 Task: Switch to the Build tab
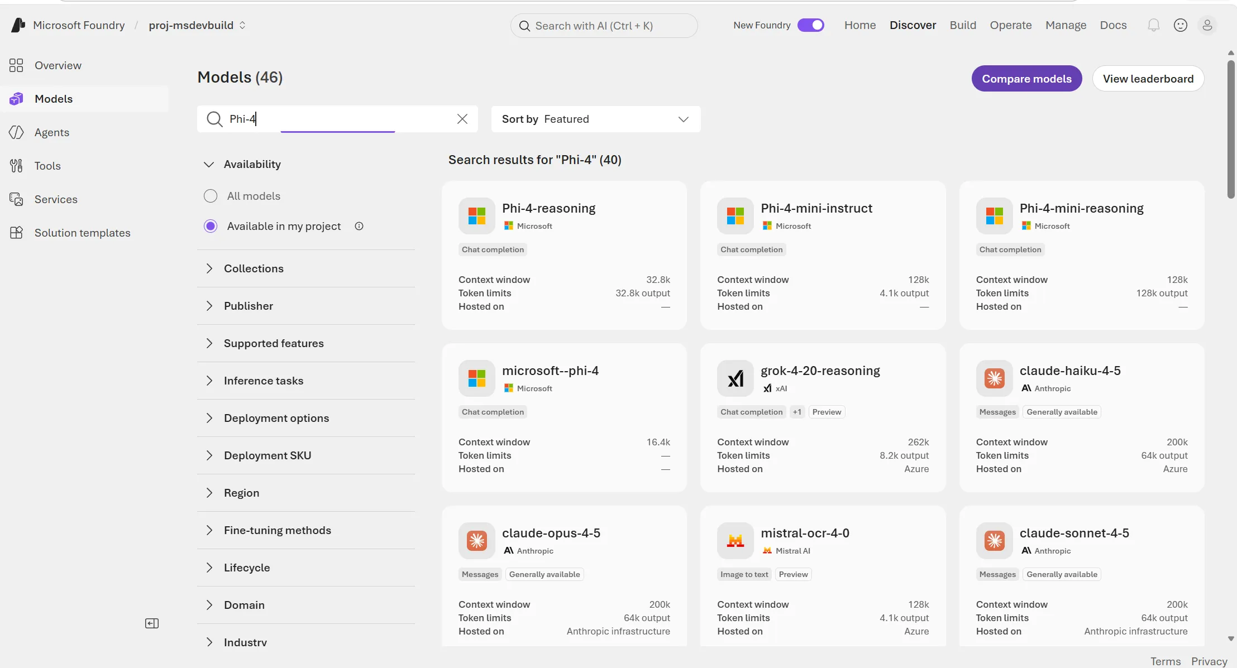click(x=963, y=25)
